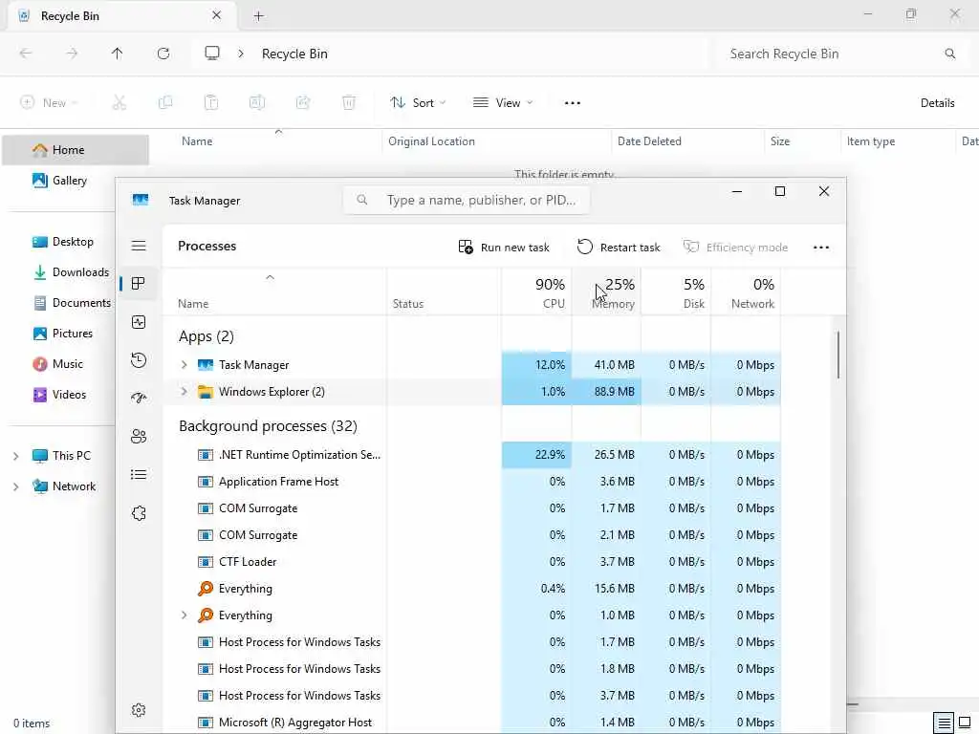Click Restart task button
Viewport: 979px width, 734px height.
tap(619, 248)
